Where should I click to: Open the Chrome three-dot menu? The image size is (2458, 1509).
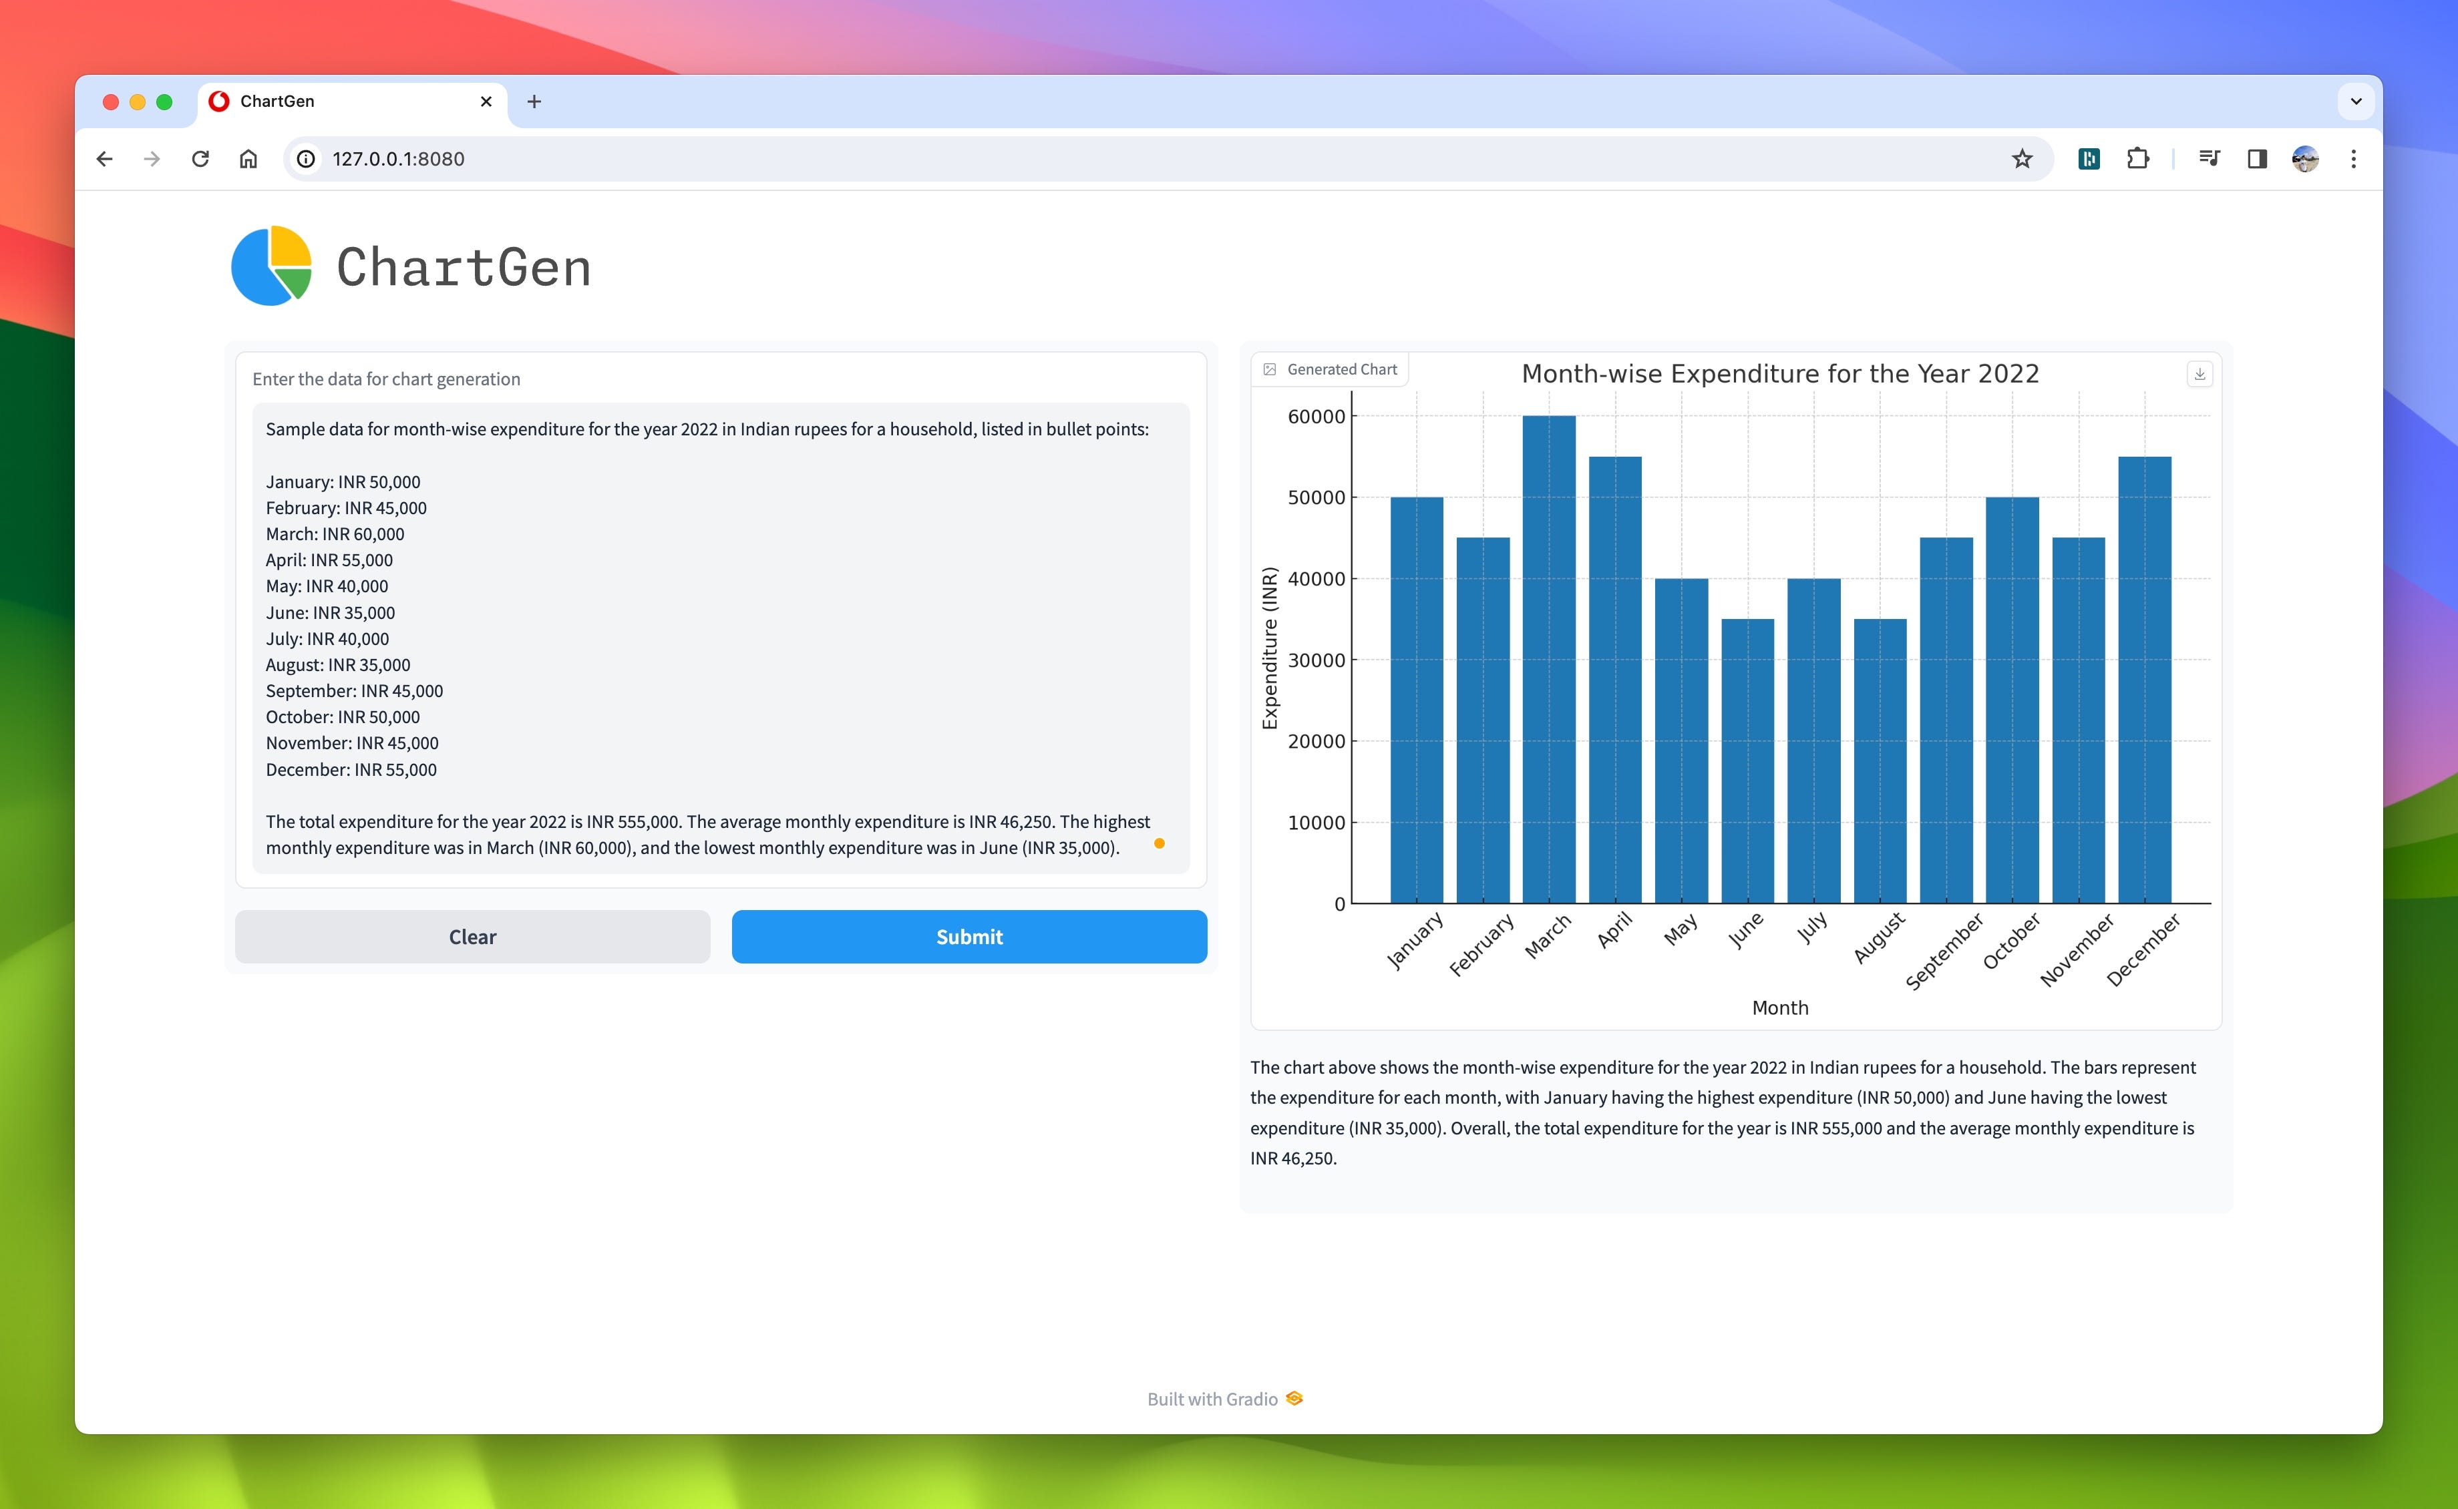point(2353,159)
